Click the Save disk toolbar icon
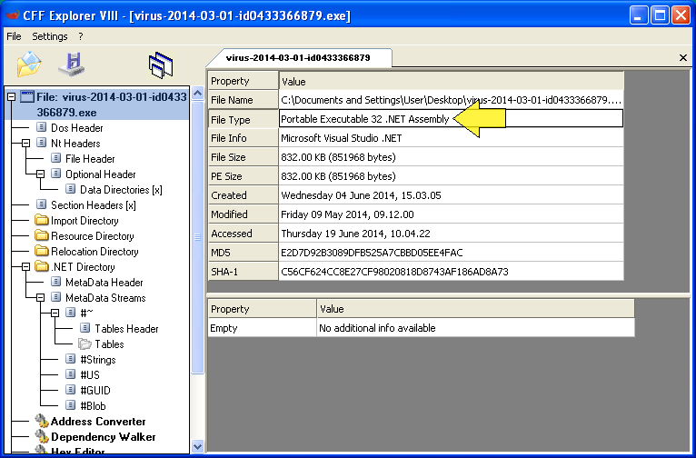696x458 pixels. 71,65
